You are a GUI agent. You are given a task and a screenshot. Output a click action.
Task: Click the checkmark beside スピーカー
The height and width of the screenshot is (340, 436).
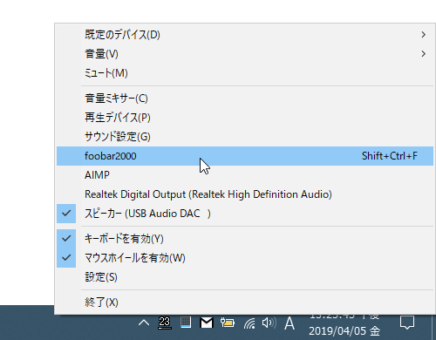click(66, 214)
